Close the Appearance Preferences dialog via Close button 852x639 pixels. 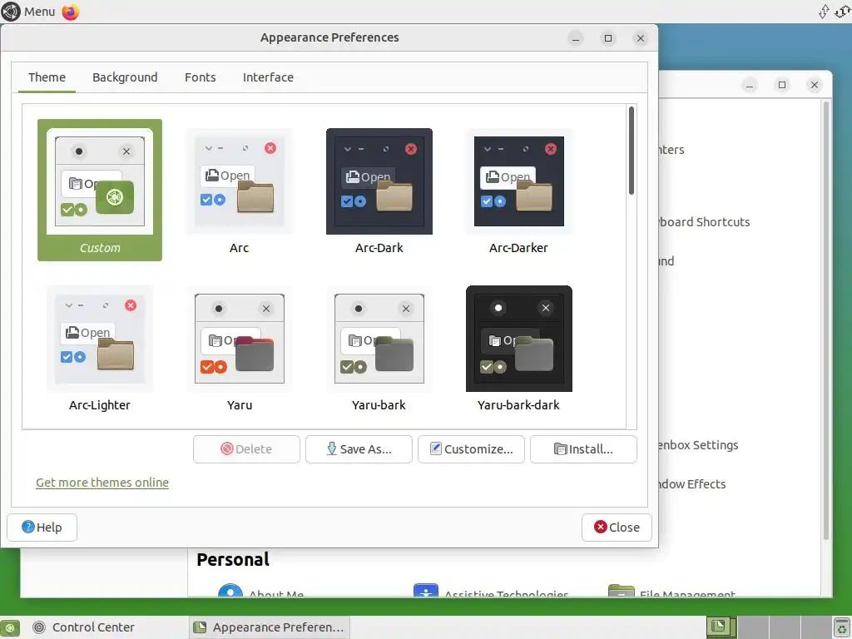(x=617, y=527)
